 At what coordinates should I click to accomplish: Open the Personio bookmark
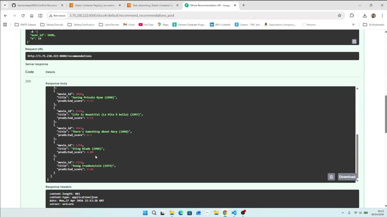tap(308, 25)
